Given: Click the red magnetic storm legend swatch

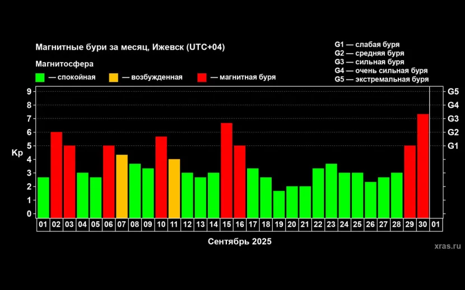Looking at the screenshot, I should pyautogui.click(x=203, y=78).
